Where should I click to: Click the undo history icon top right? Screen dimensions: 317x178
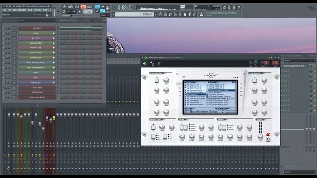224,8
